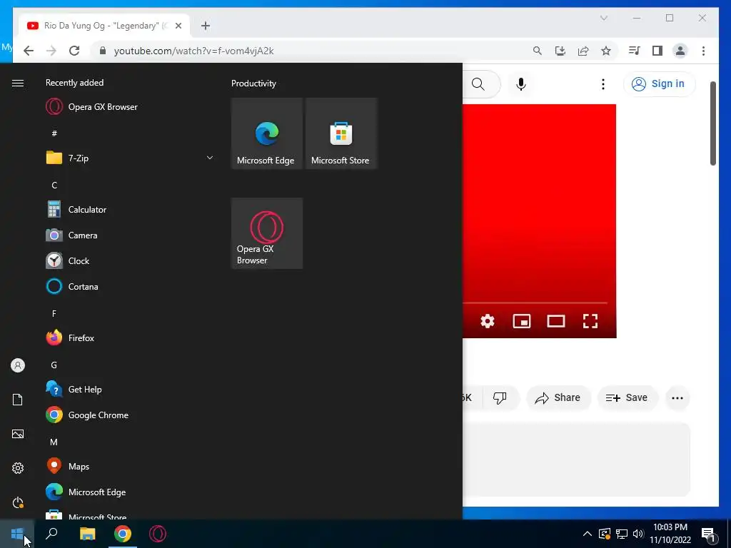Toggle the Chrome side panel
Image resolution: width=731 pixels, height=548 pixels.
(657, 51)
